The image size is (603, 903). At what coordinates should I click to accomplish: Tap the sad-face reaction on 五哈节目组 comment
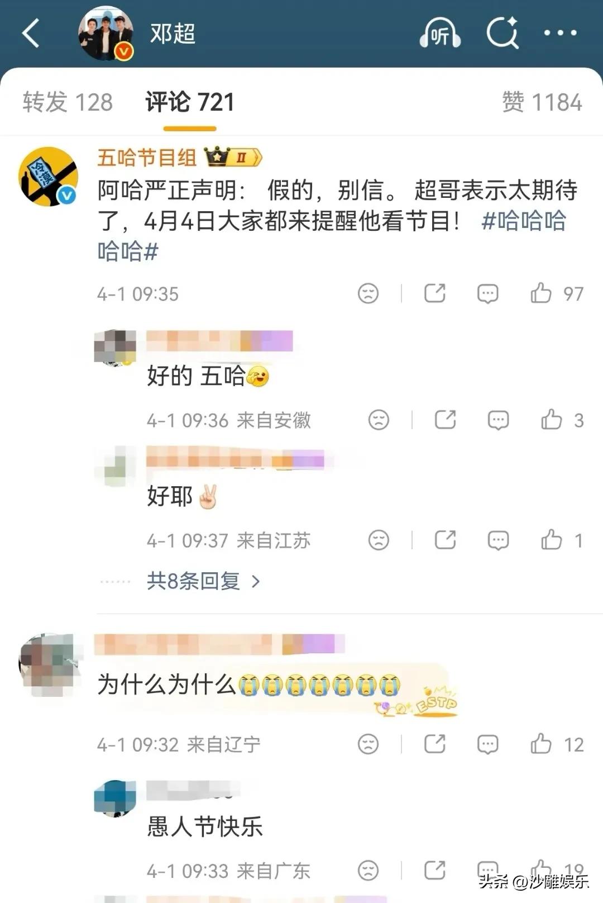coord(368,293)
